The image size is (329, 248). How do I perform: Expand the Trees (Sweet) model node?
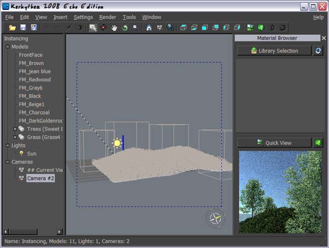[15, 129]
